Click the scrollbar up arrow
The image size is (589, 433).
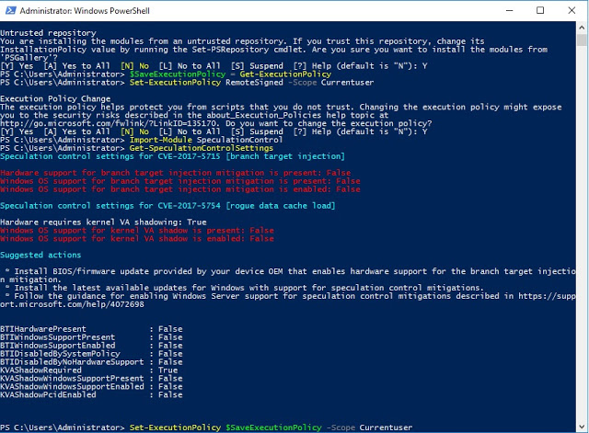click(582, 28)
